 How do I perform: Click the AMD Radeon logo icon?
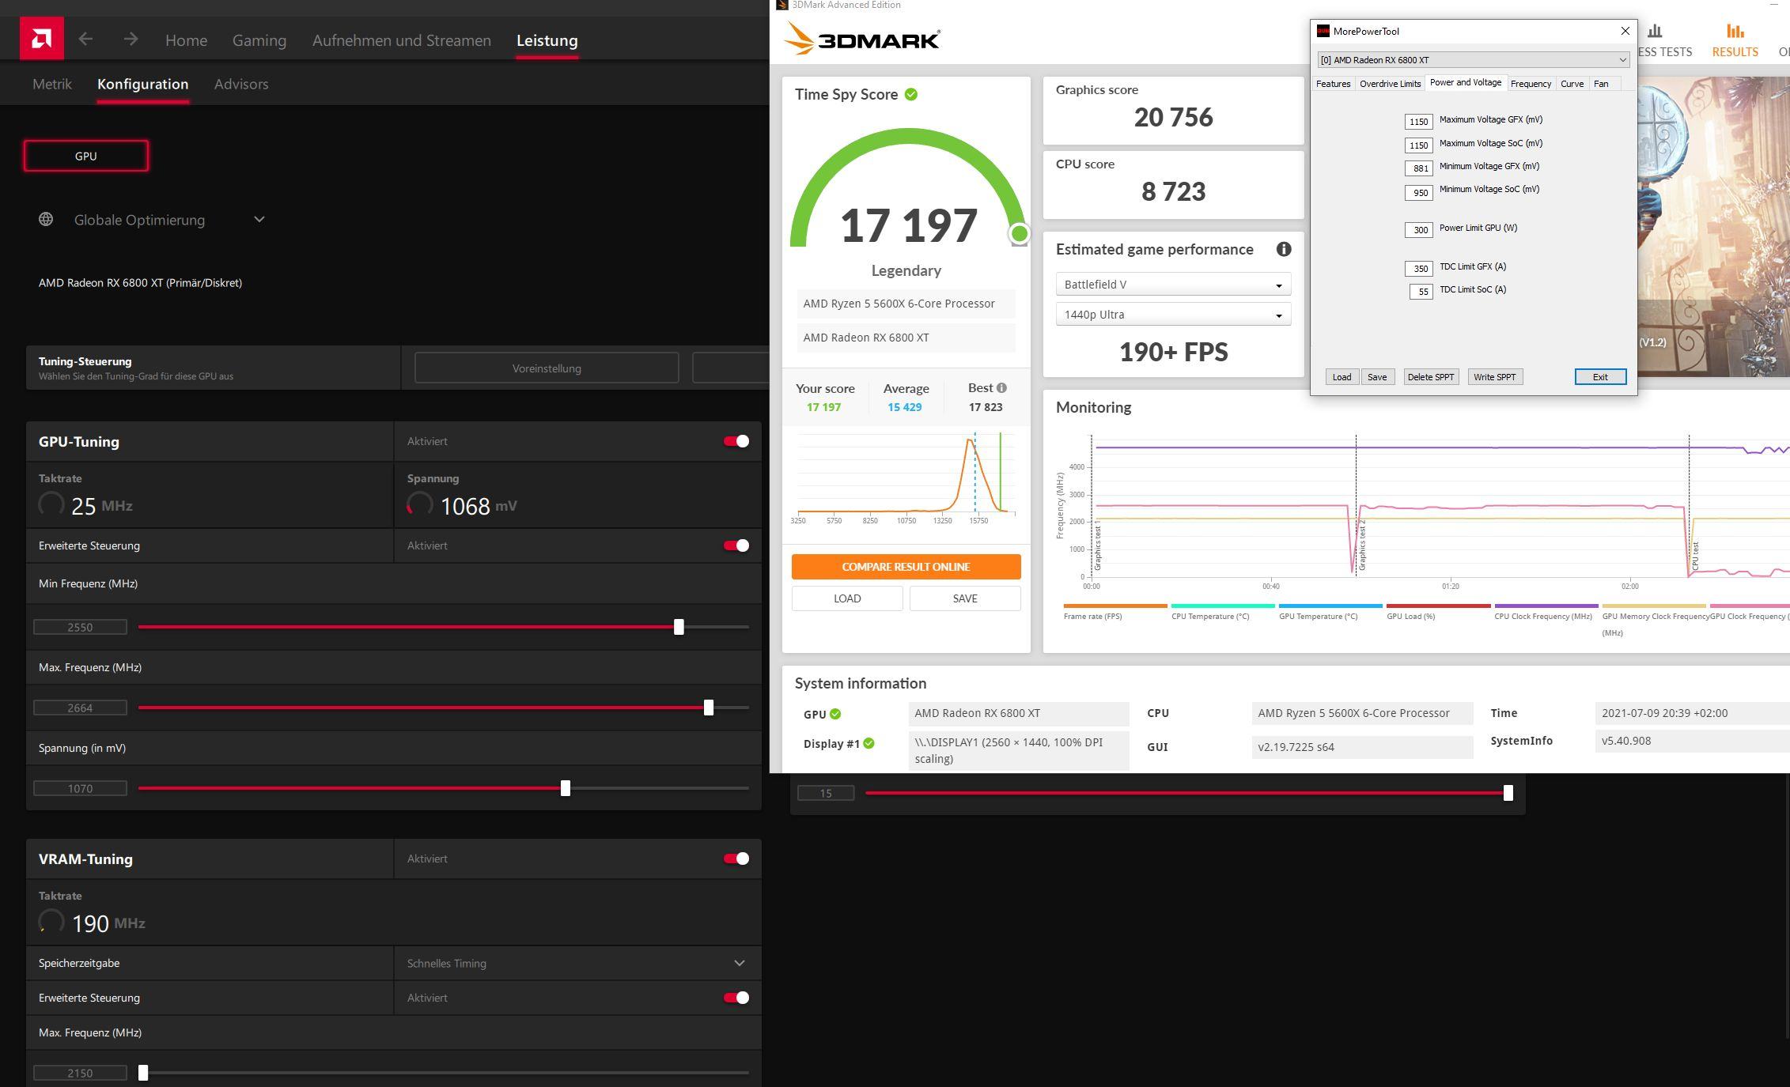41,38
